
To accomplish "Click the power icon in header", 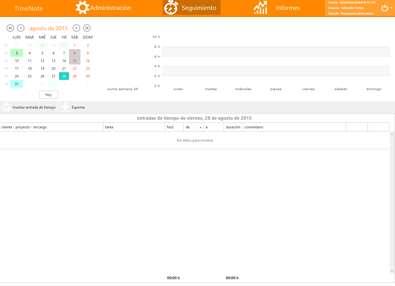I will (384, 8).
